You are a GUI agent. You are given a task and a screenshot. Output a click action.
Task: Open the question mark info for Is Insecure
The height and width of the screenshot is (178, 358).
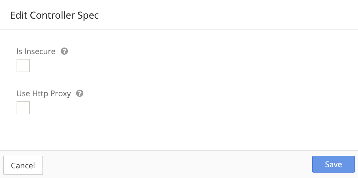(64, 51)
